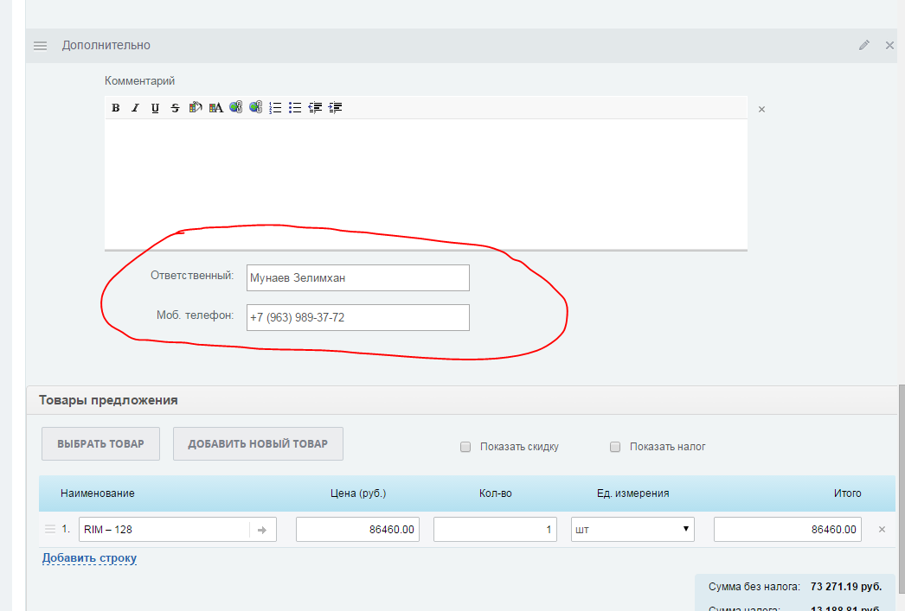Click the pencil edit icon for Дополнительно section
This screenshot has width=905, height=611.
tap(863, 45)
